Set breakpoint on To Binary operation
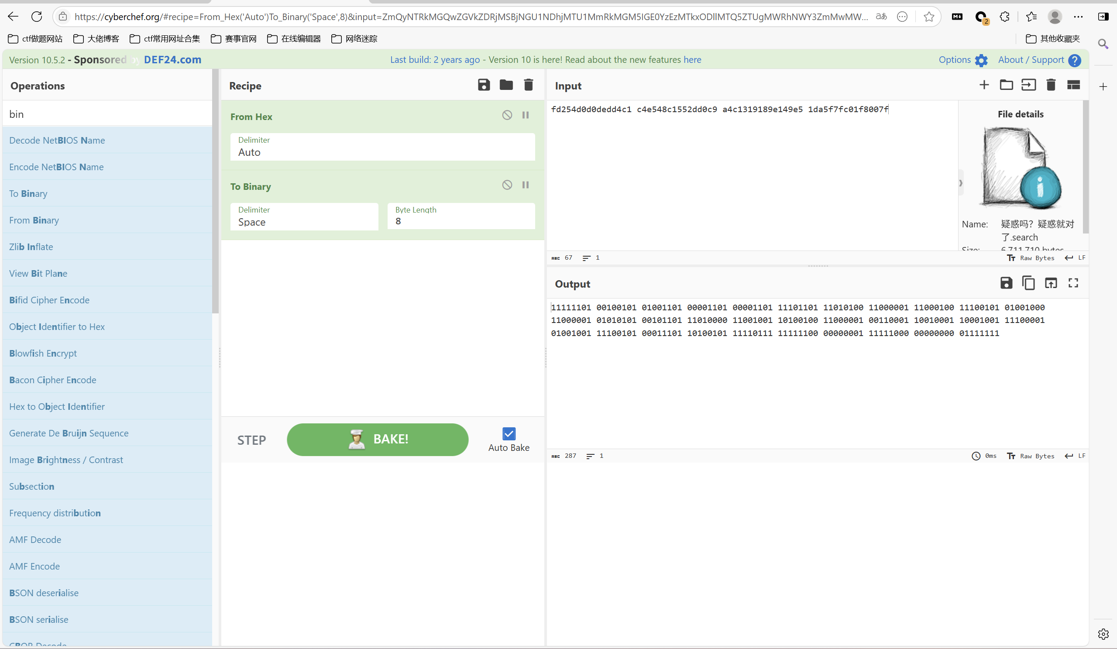This screenshot has height=649, width=1117. point(526,185)
